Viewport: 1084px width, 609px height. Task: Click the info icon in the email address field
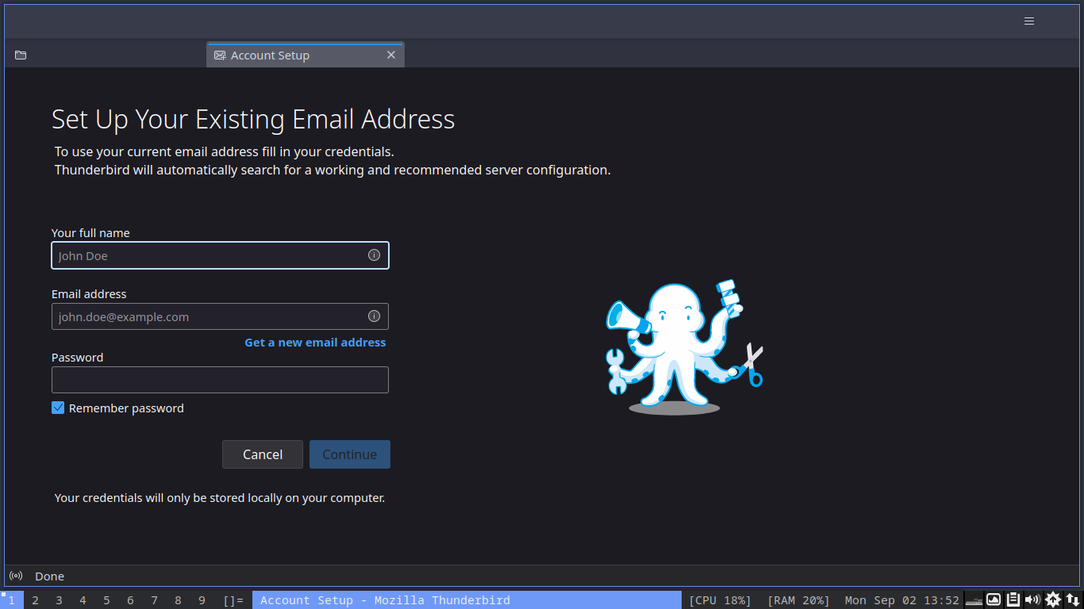pyautogui.click(x=374, y=316)
